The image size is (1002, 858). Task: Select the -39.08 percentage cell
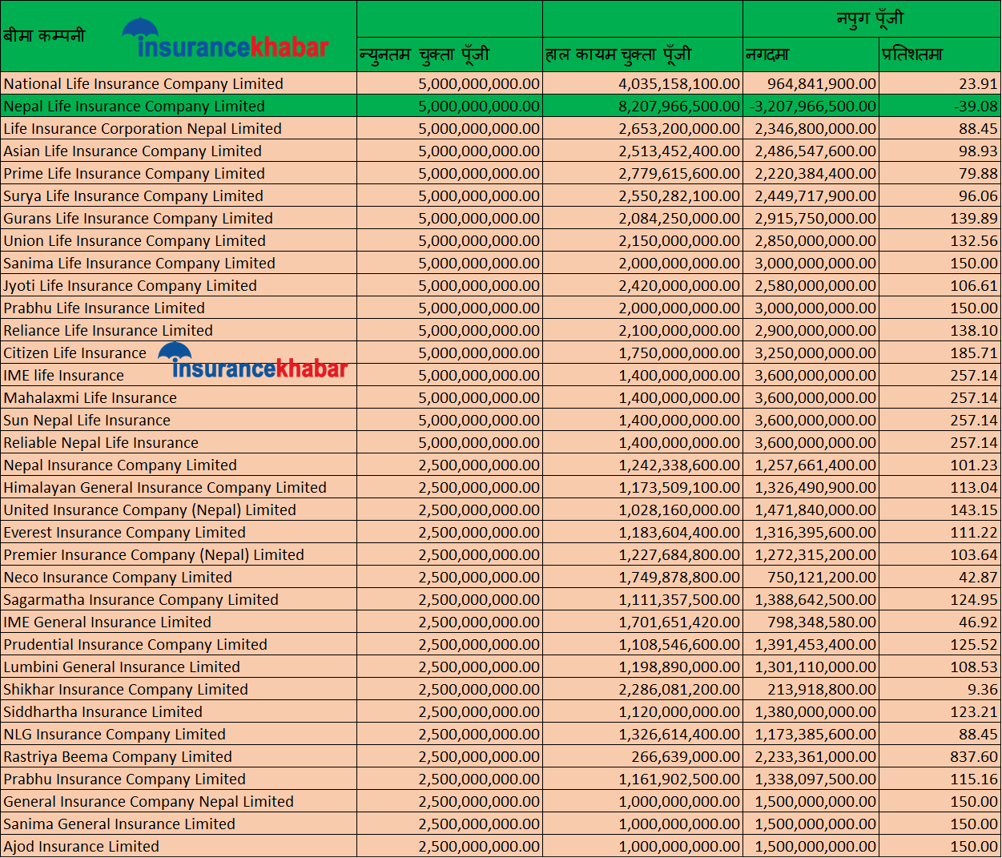coord(976,106)
